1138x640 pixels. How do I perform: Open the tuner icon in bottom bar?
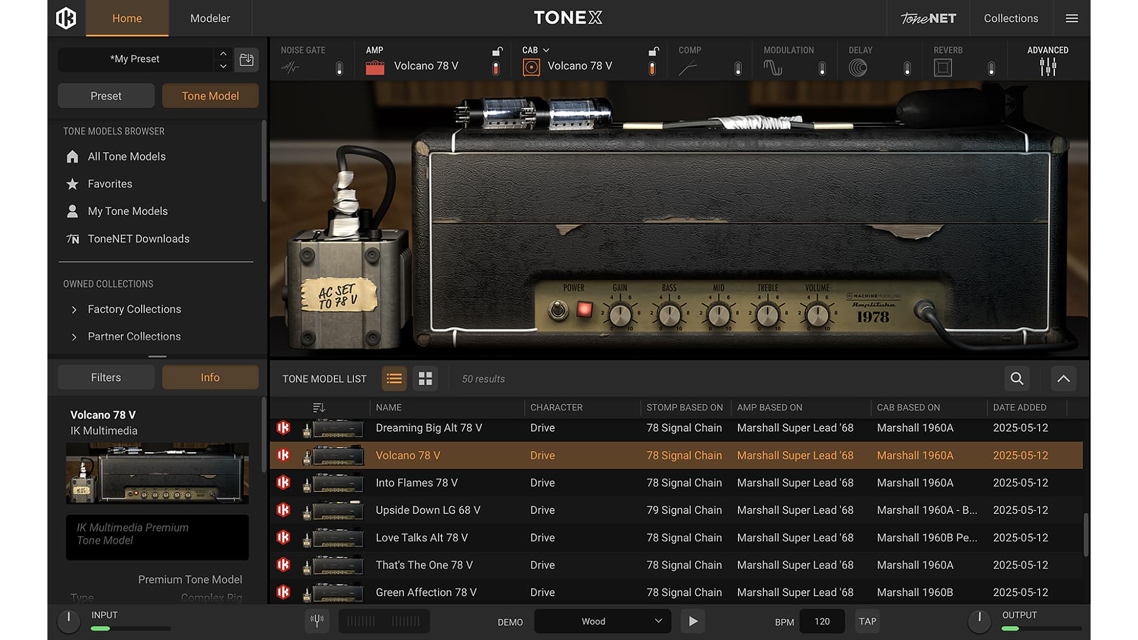click(317, 621)
